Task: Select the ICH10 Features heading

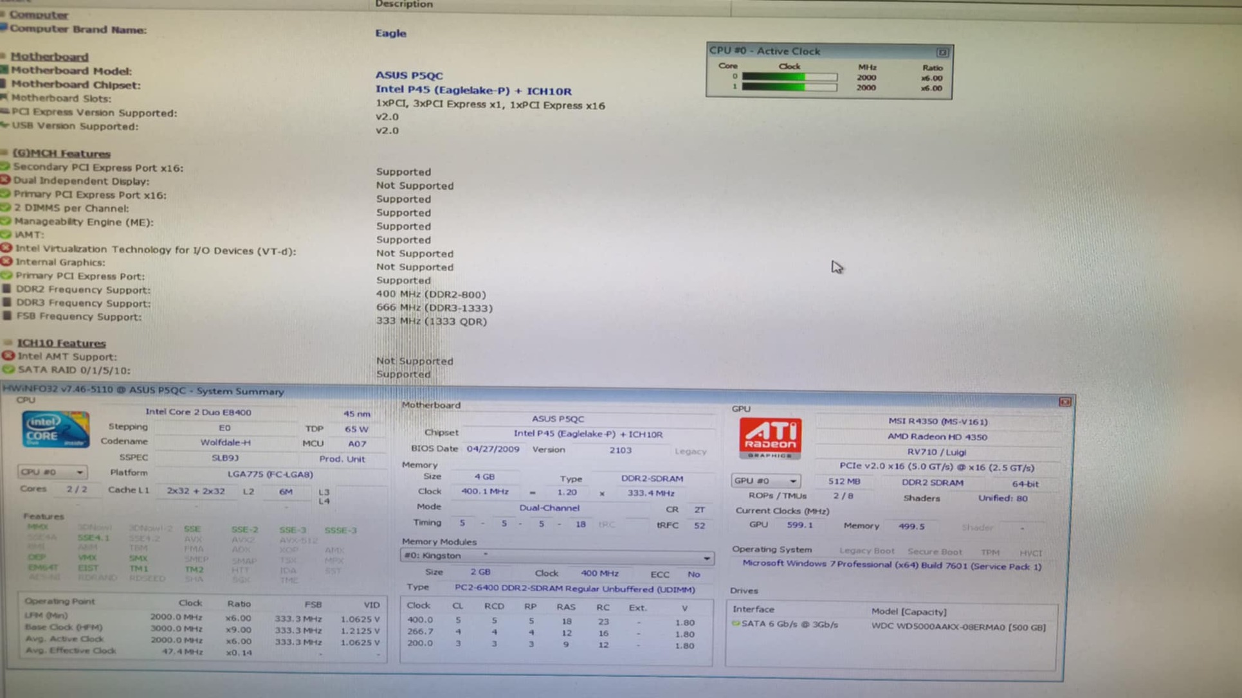Action: 61,343
